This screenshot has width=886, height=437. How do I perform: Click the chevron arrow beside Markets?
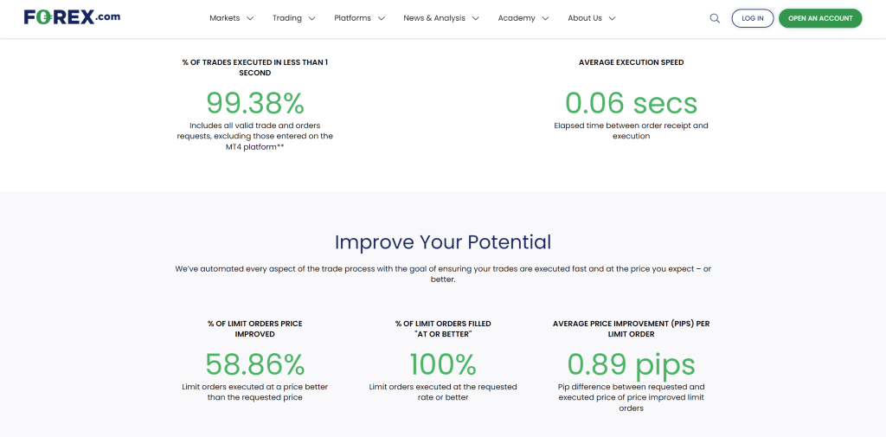tap(250, 18)
